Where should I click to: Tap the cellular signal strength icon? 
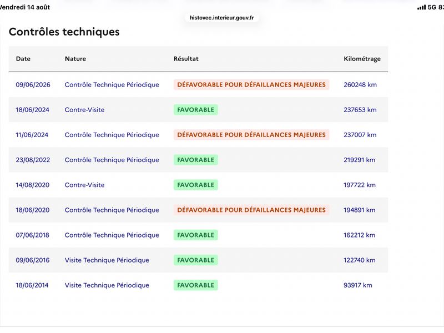(x=421, y=7)
